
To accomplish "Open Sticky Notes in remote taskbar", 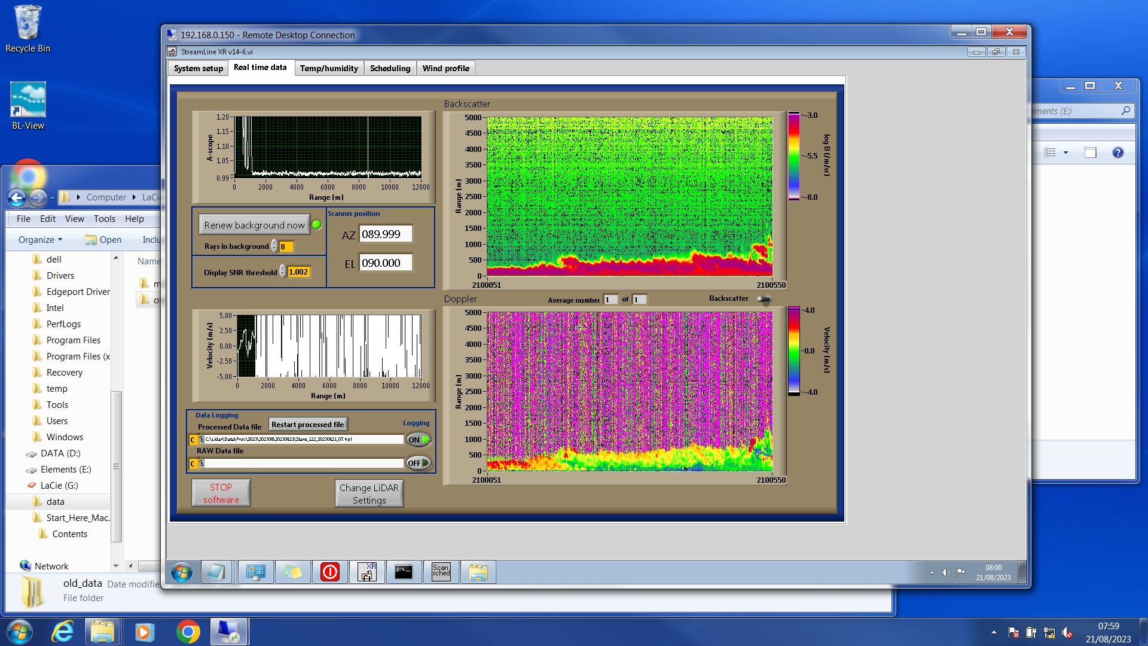I will coord(292,572).
